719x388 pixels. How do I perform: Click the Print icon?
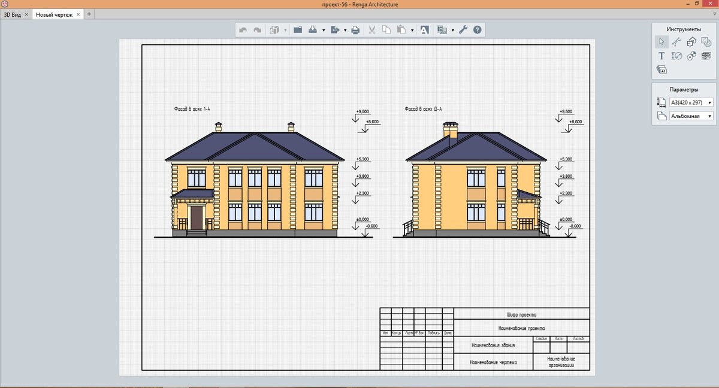coord(355,30)
